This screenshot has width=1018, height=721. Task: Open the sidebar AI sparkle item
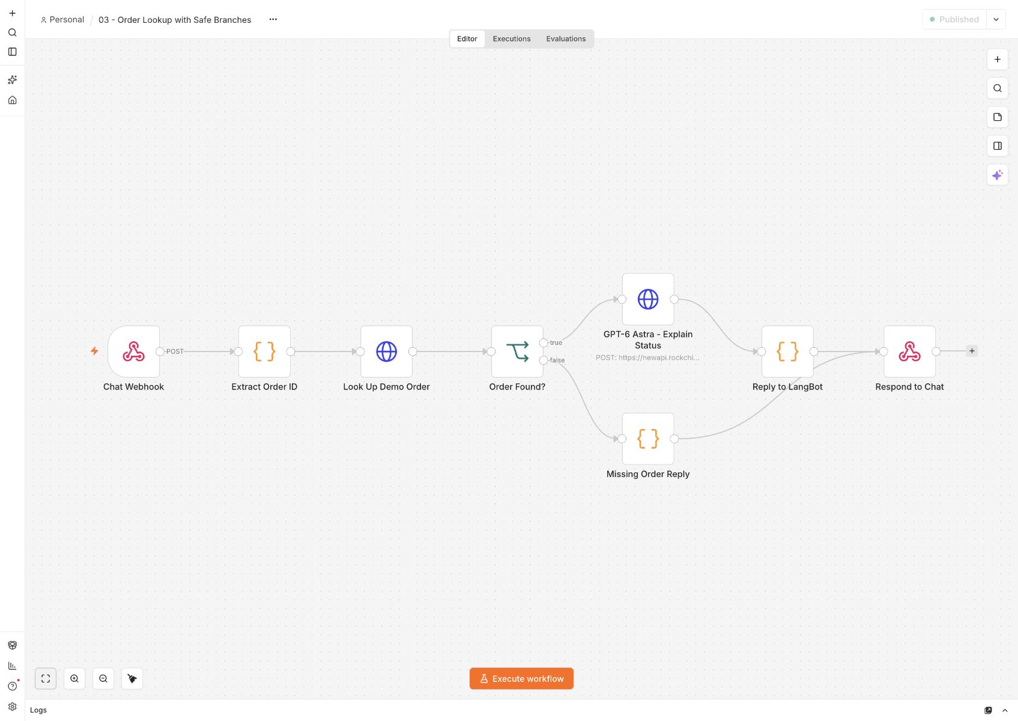pyautogui.click(x=12, y=80)
